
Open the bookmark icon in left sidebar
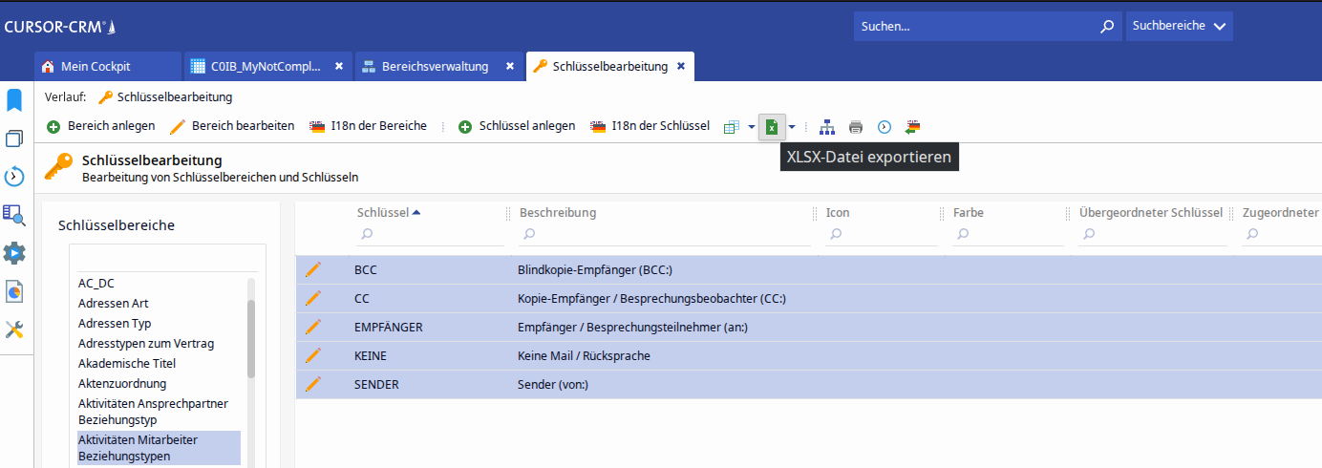(x=14, y=100)
